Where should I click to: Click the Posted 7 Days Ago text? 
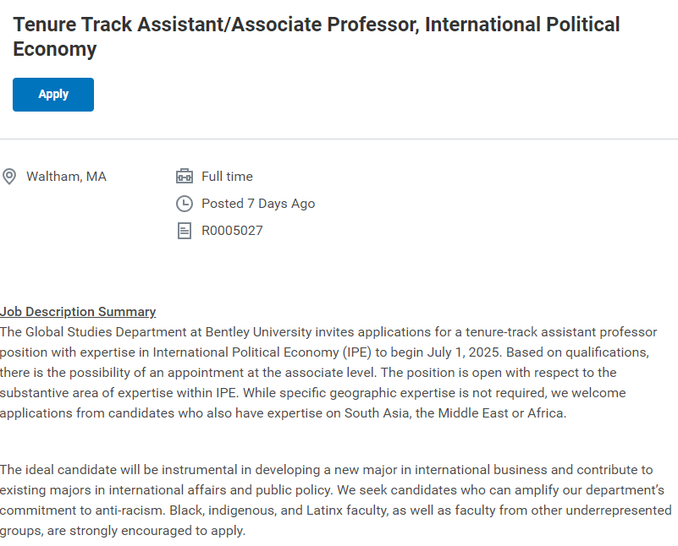[x=257, y=204]
